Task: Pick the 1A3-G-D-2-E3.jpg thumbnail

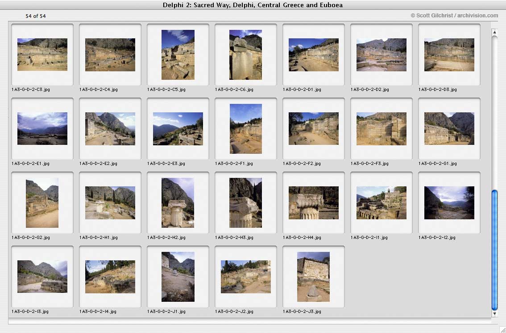Action: pos(178,129)
